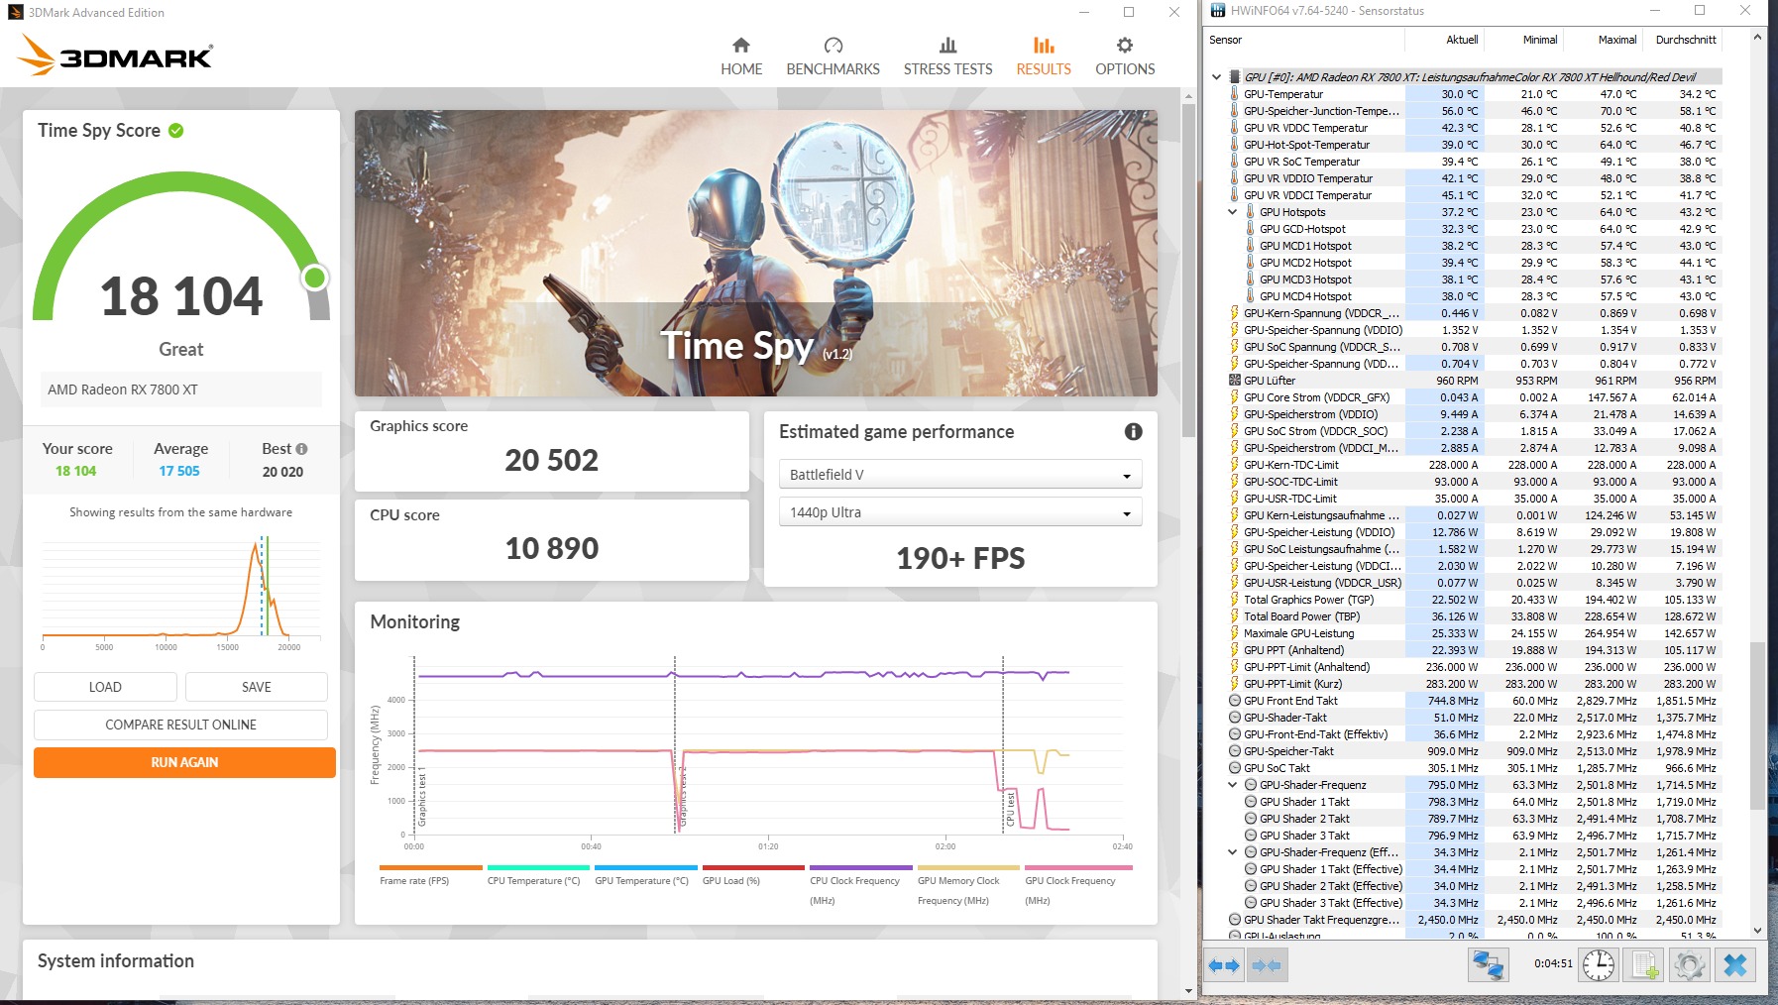This screenshot has height=1005, width=1778.
Task: Click the CPU score value 10 890
Action: pos(552,548)
